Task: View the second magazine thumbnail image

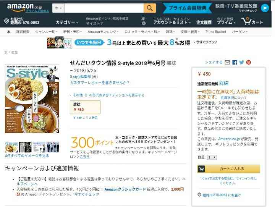Action: click(25, 147)
